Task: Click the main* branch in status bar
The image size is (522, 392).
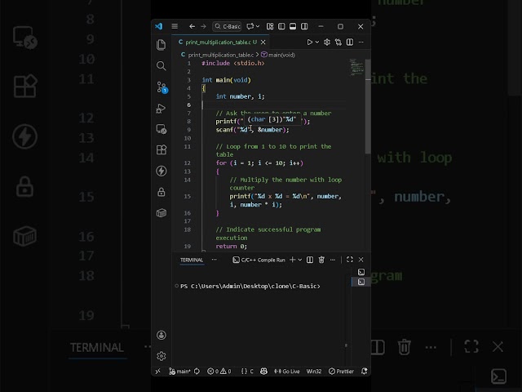Action: click(x=179, y=371)
